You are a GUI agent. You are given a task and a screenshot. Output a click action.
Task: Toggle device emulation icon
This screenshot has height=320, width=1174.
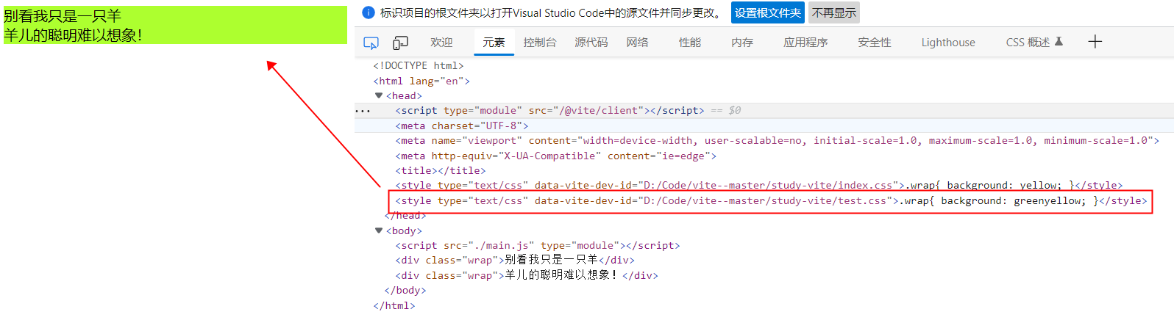[400, 43]
